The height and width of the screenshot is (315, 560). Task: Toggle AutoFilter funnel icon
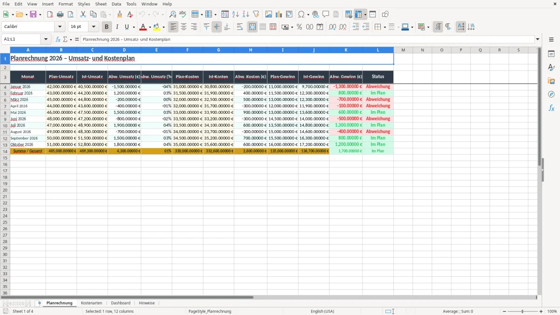tap(256, 14)
